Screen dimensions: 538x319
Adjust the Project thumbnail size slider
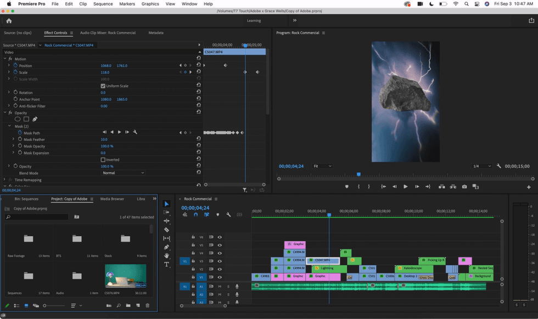click(54, 306)
